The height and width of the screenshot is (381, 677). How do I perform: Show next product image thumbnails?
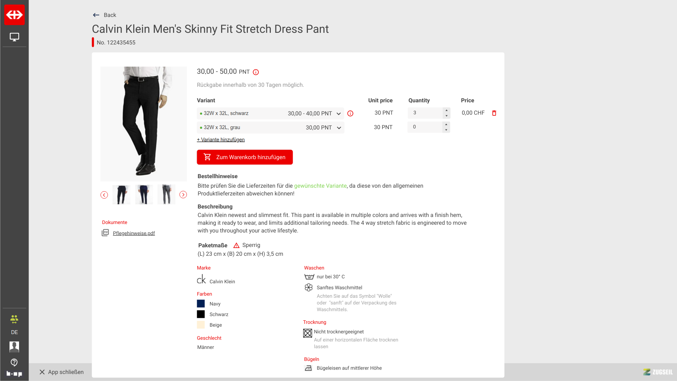point(183,195)
